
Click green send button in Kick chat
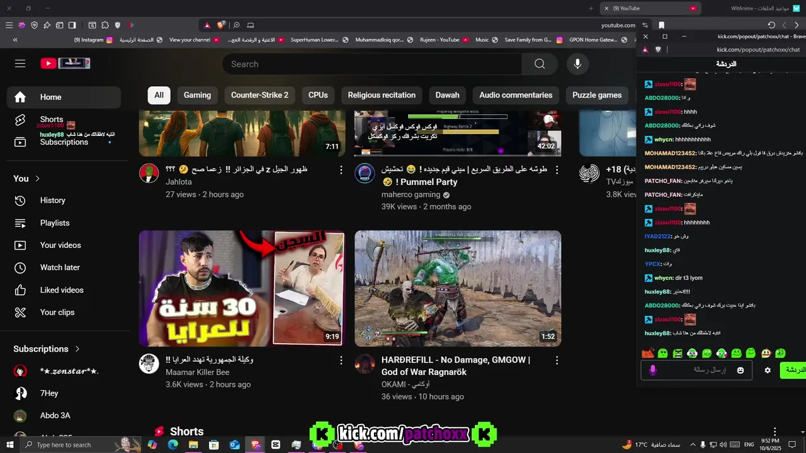pos(793,370)
